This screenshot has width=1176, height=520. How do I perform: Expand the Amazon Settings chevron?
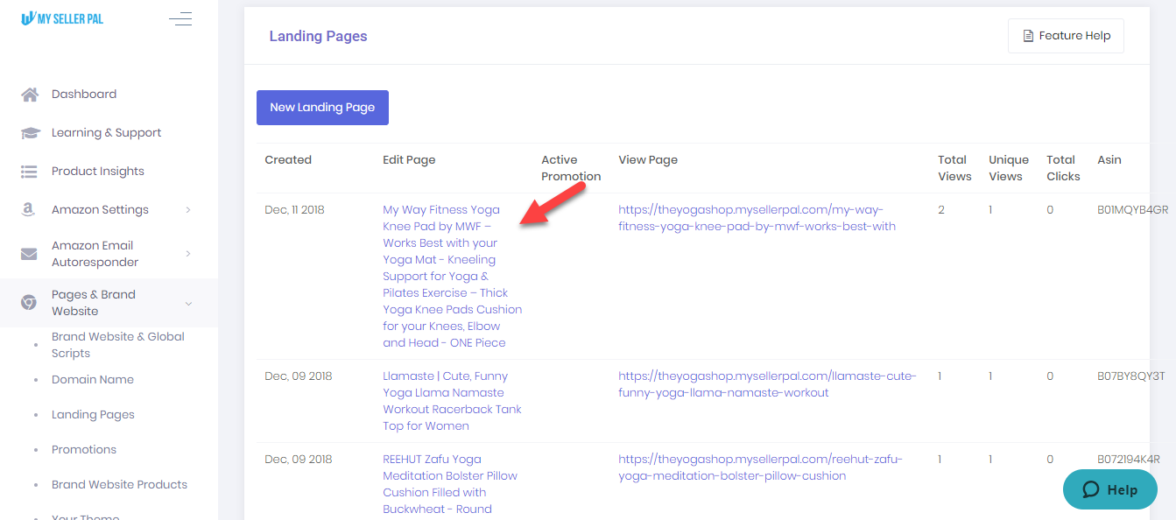point(188,210)
